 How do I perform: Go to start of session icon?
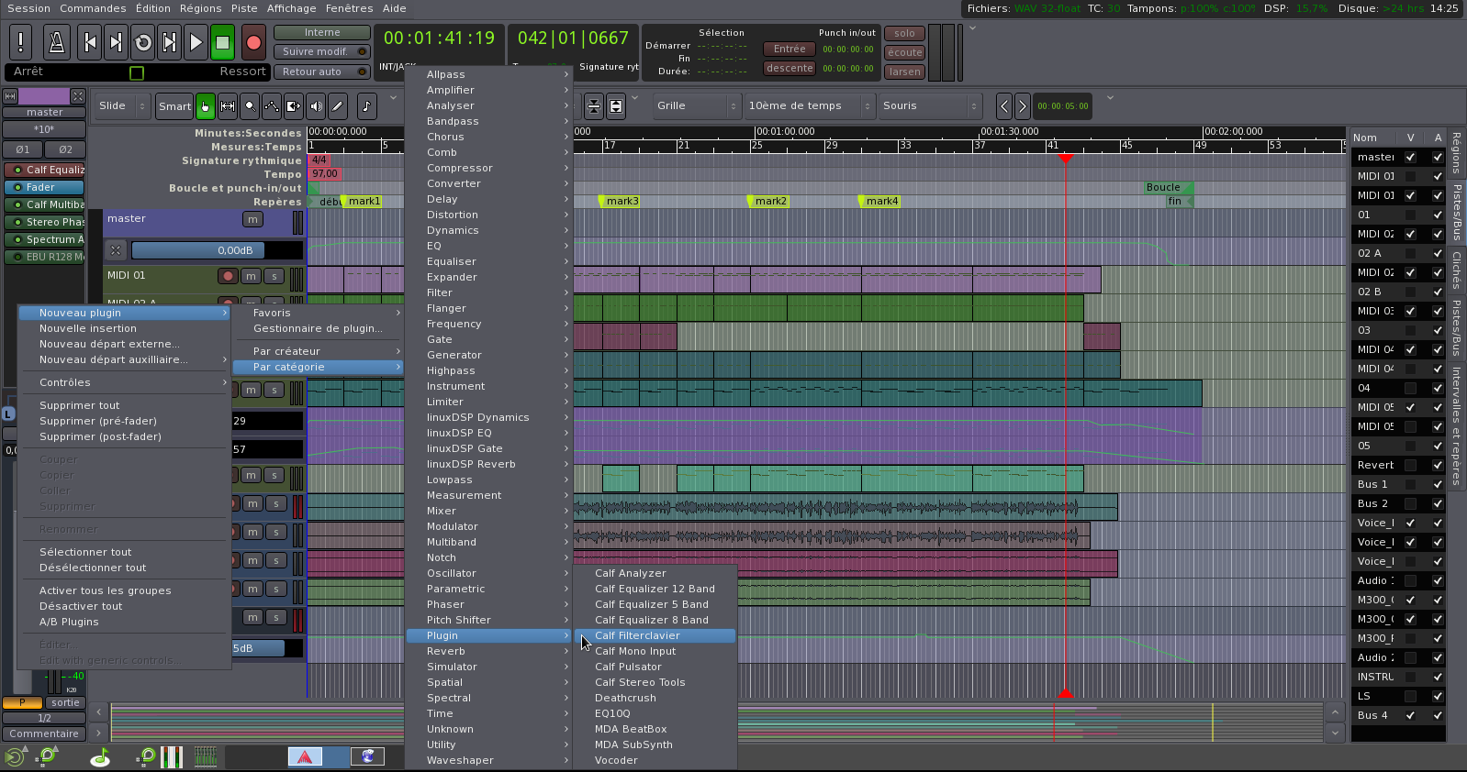tap(90, 42)
